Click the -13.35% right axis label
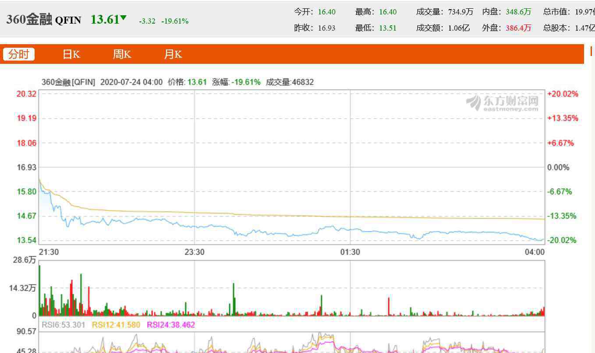 tap(562, 216)
